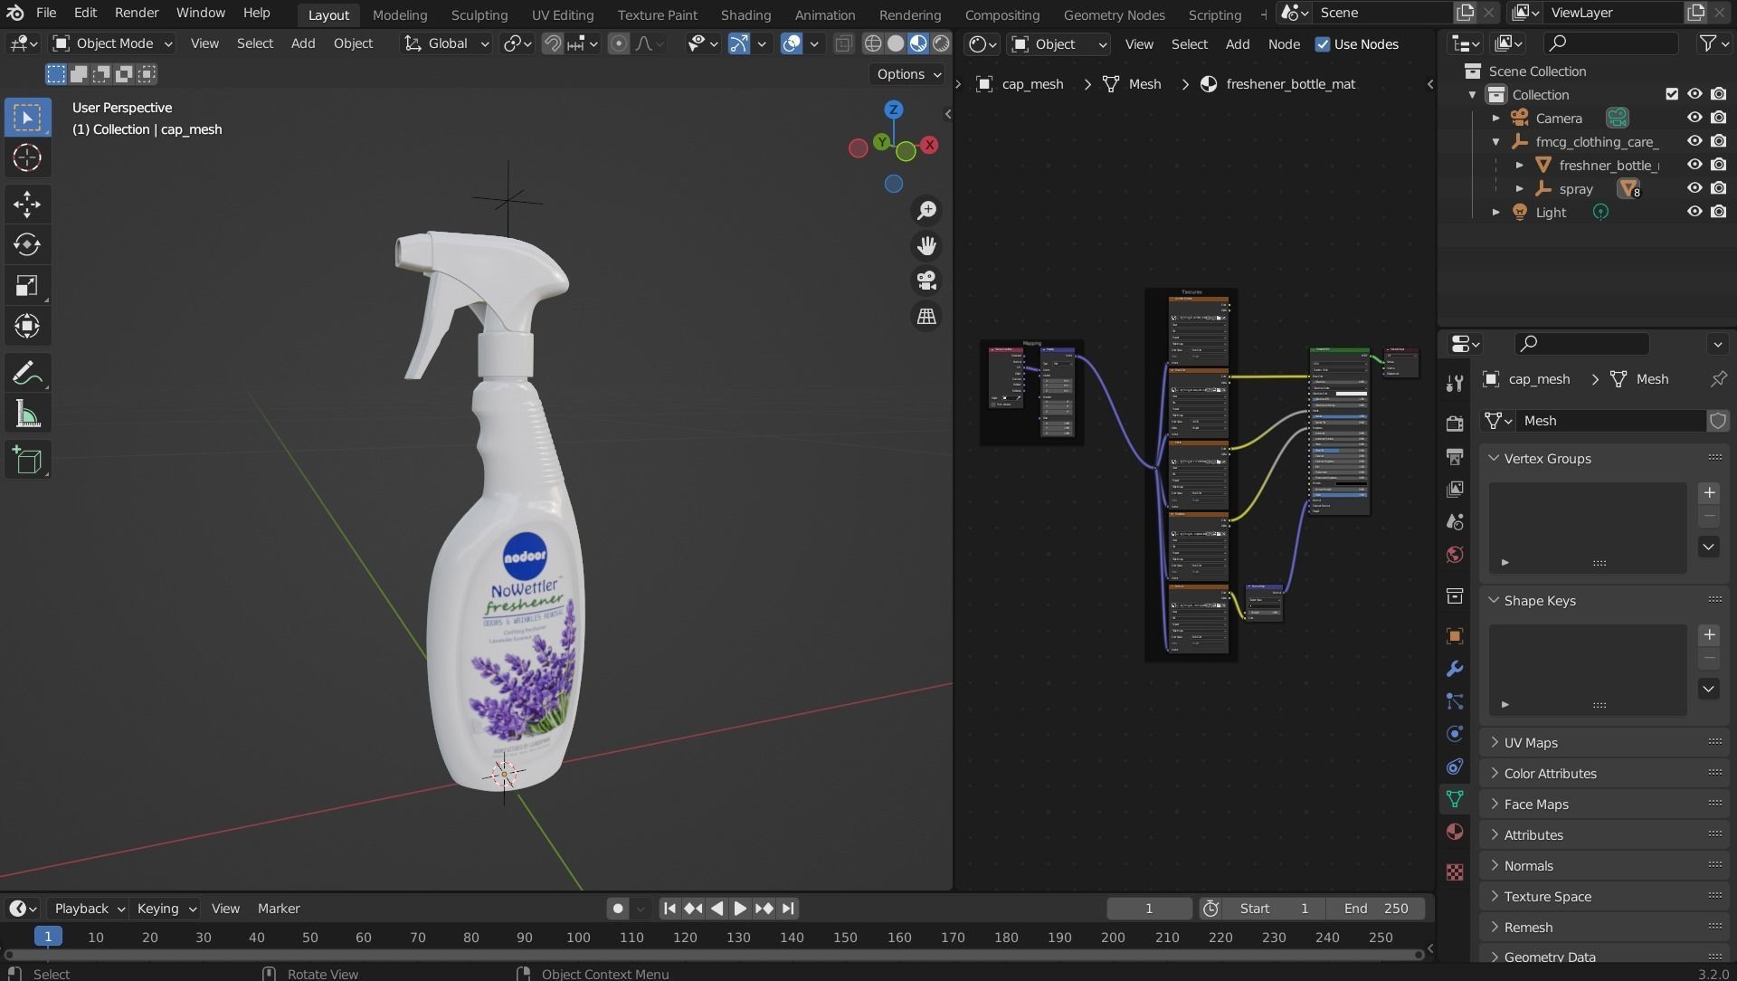Viewport: 1737px width, 981px height.
Task: Select the Cursor tool in the toolbar
Action: click(x=27, y=157)
